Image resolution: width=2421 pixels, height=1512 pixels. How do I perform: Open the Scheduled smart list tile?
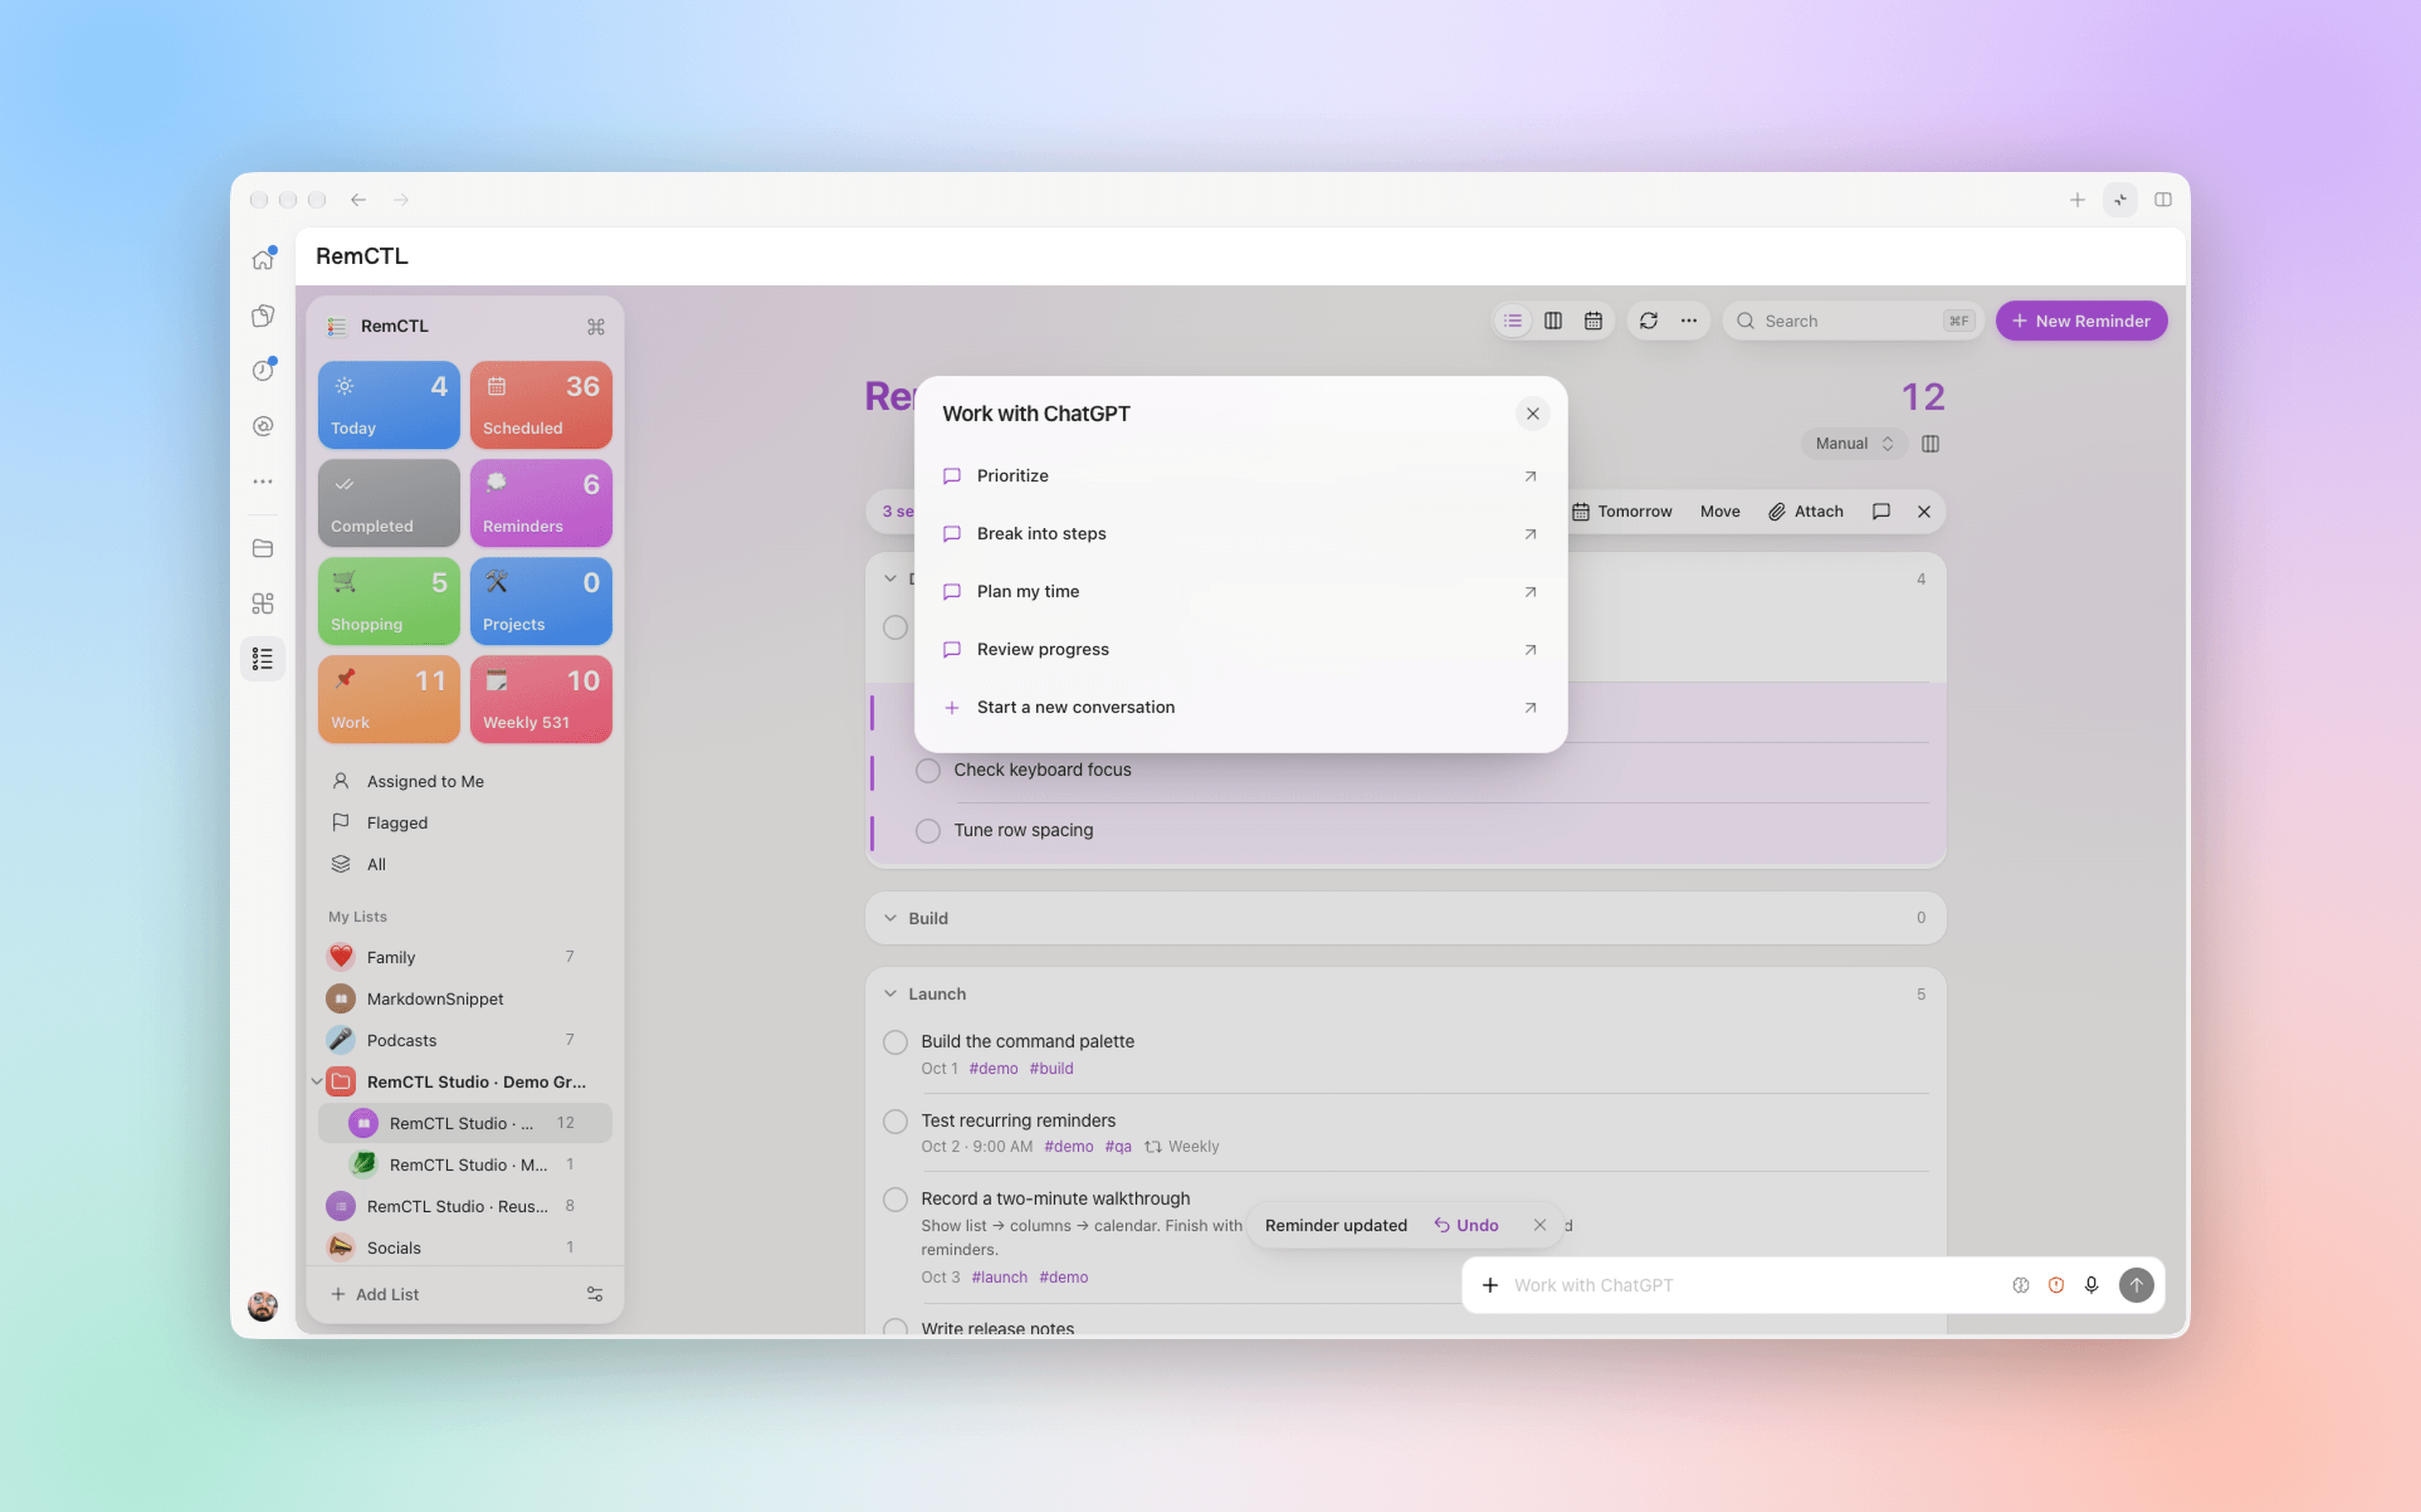point(541,405)
